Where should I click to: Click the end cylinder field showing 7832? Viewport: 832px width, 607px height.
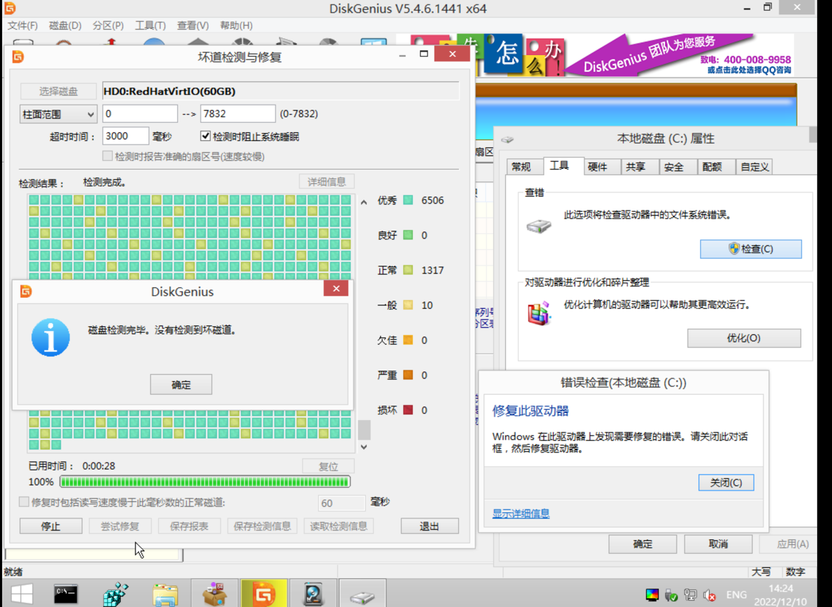coord(237,114)
